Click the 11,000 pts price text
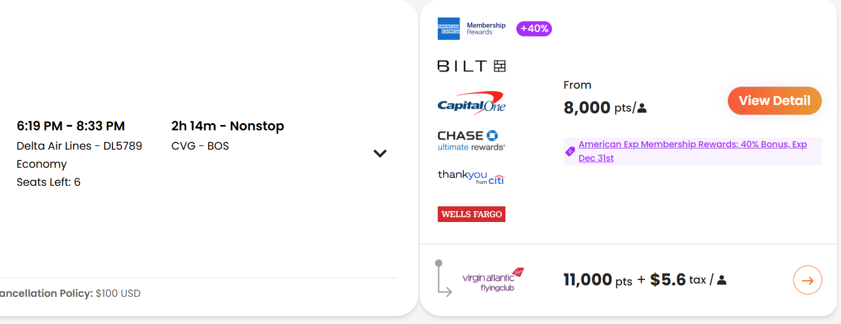The height and width of the screenshot is (324, 841). point(597,280)
